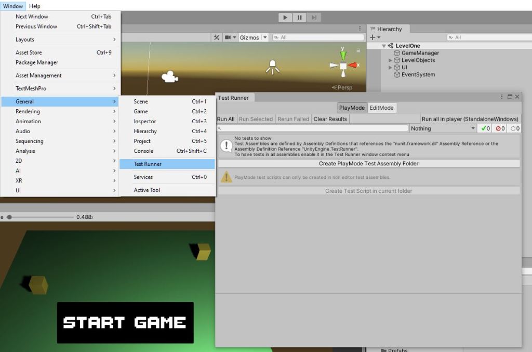
Task: Choose Package Manager from Window menu
Action: click(61, 62)
